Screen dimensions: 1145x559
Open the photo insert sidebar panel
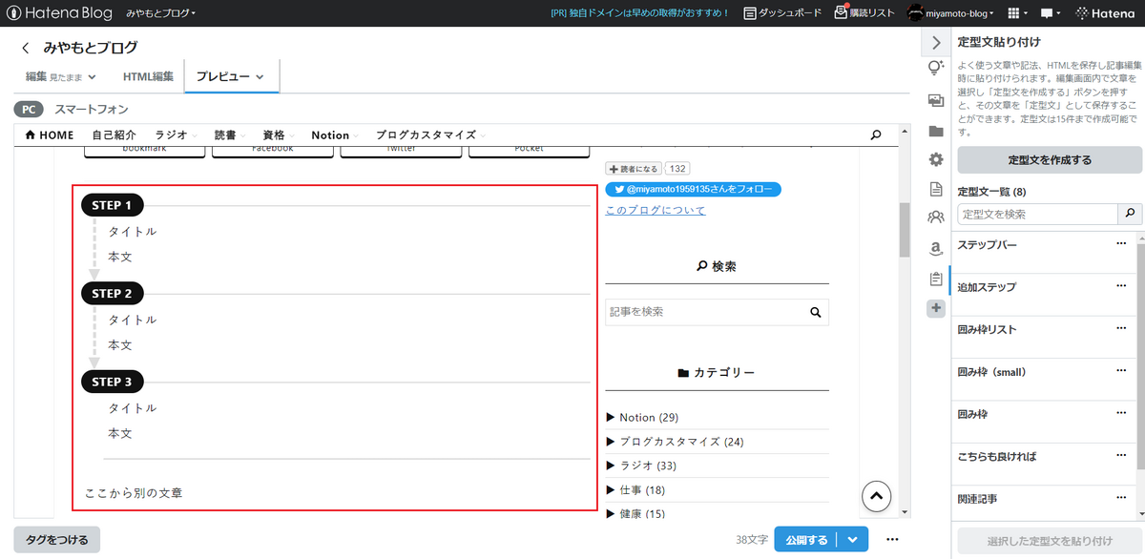[x=936, y=100]
